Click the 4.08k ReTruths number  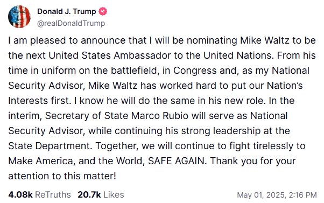[x=20, y=194]
